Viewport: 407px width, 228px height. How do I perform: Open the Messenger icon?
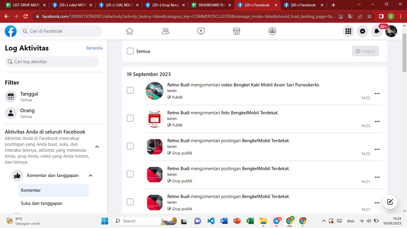363,31
